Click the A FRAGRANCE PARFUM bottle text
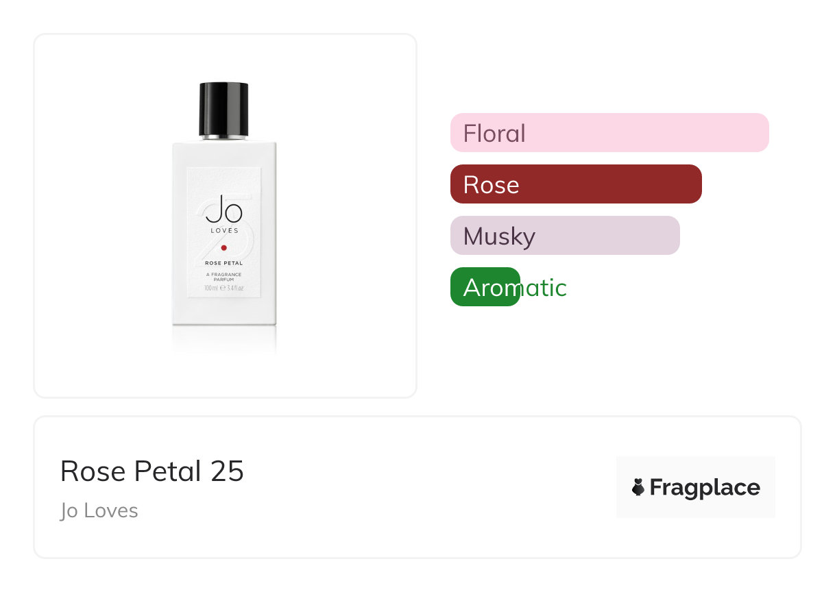This screenshot has width=835, height=592. click(223, 277)
